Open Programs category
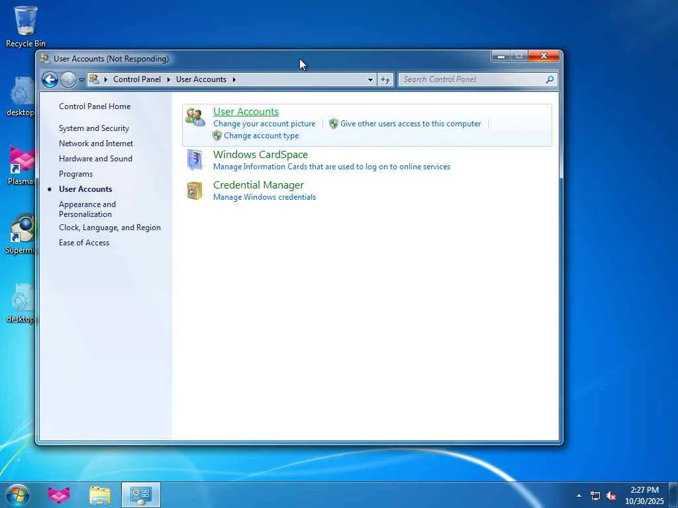Viewport: 678px width, 508px height. click(75, 174)
